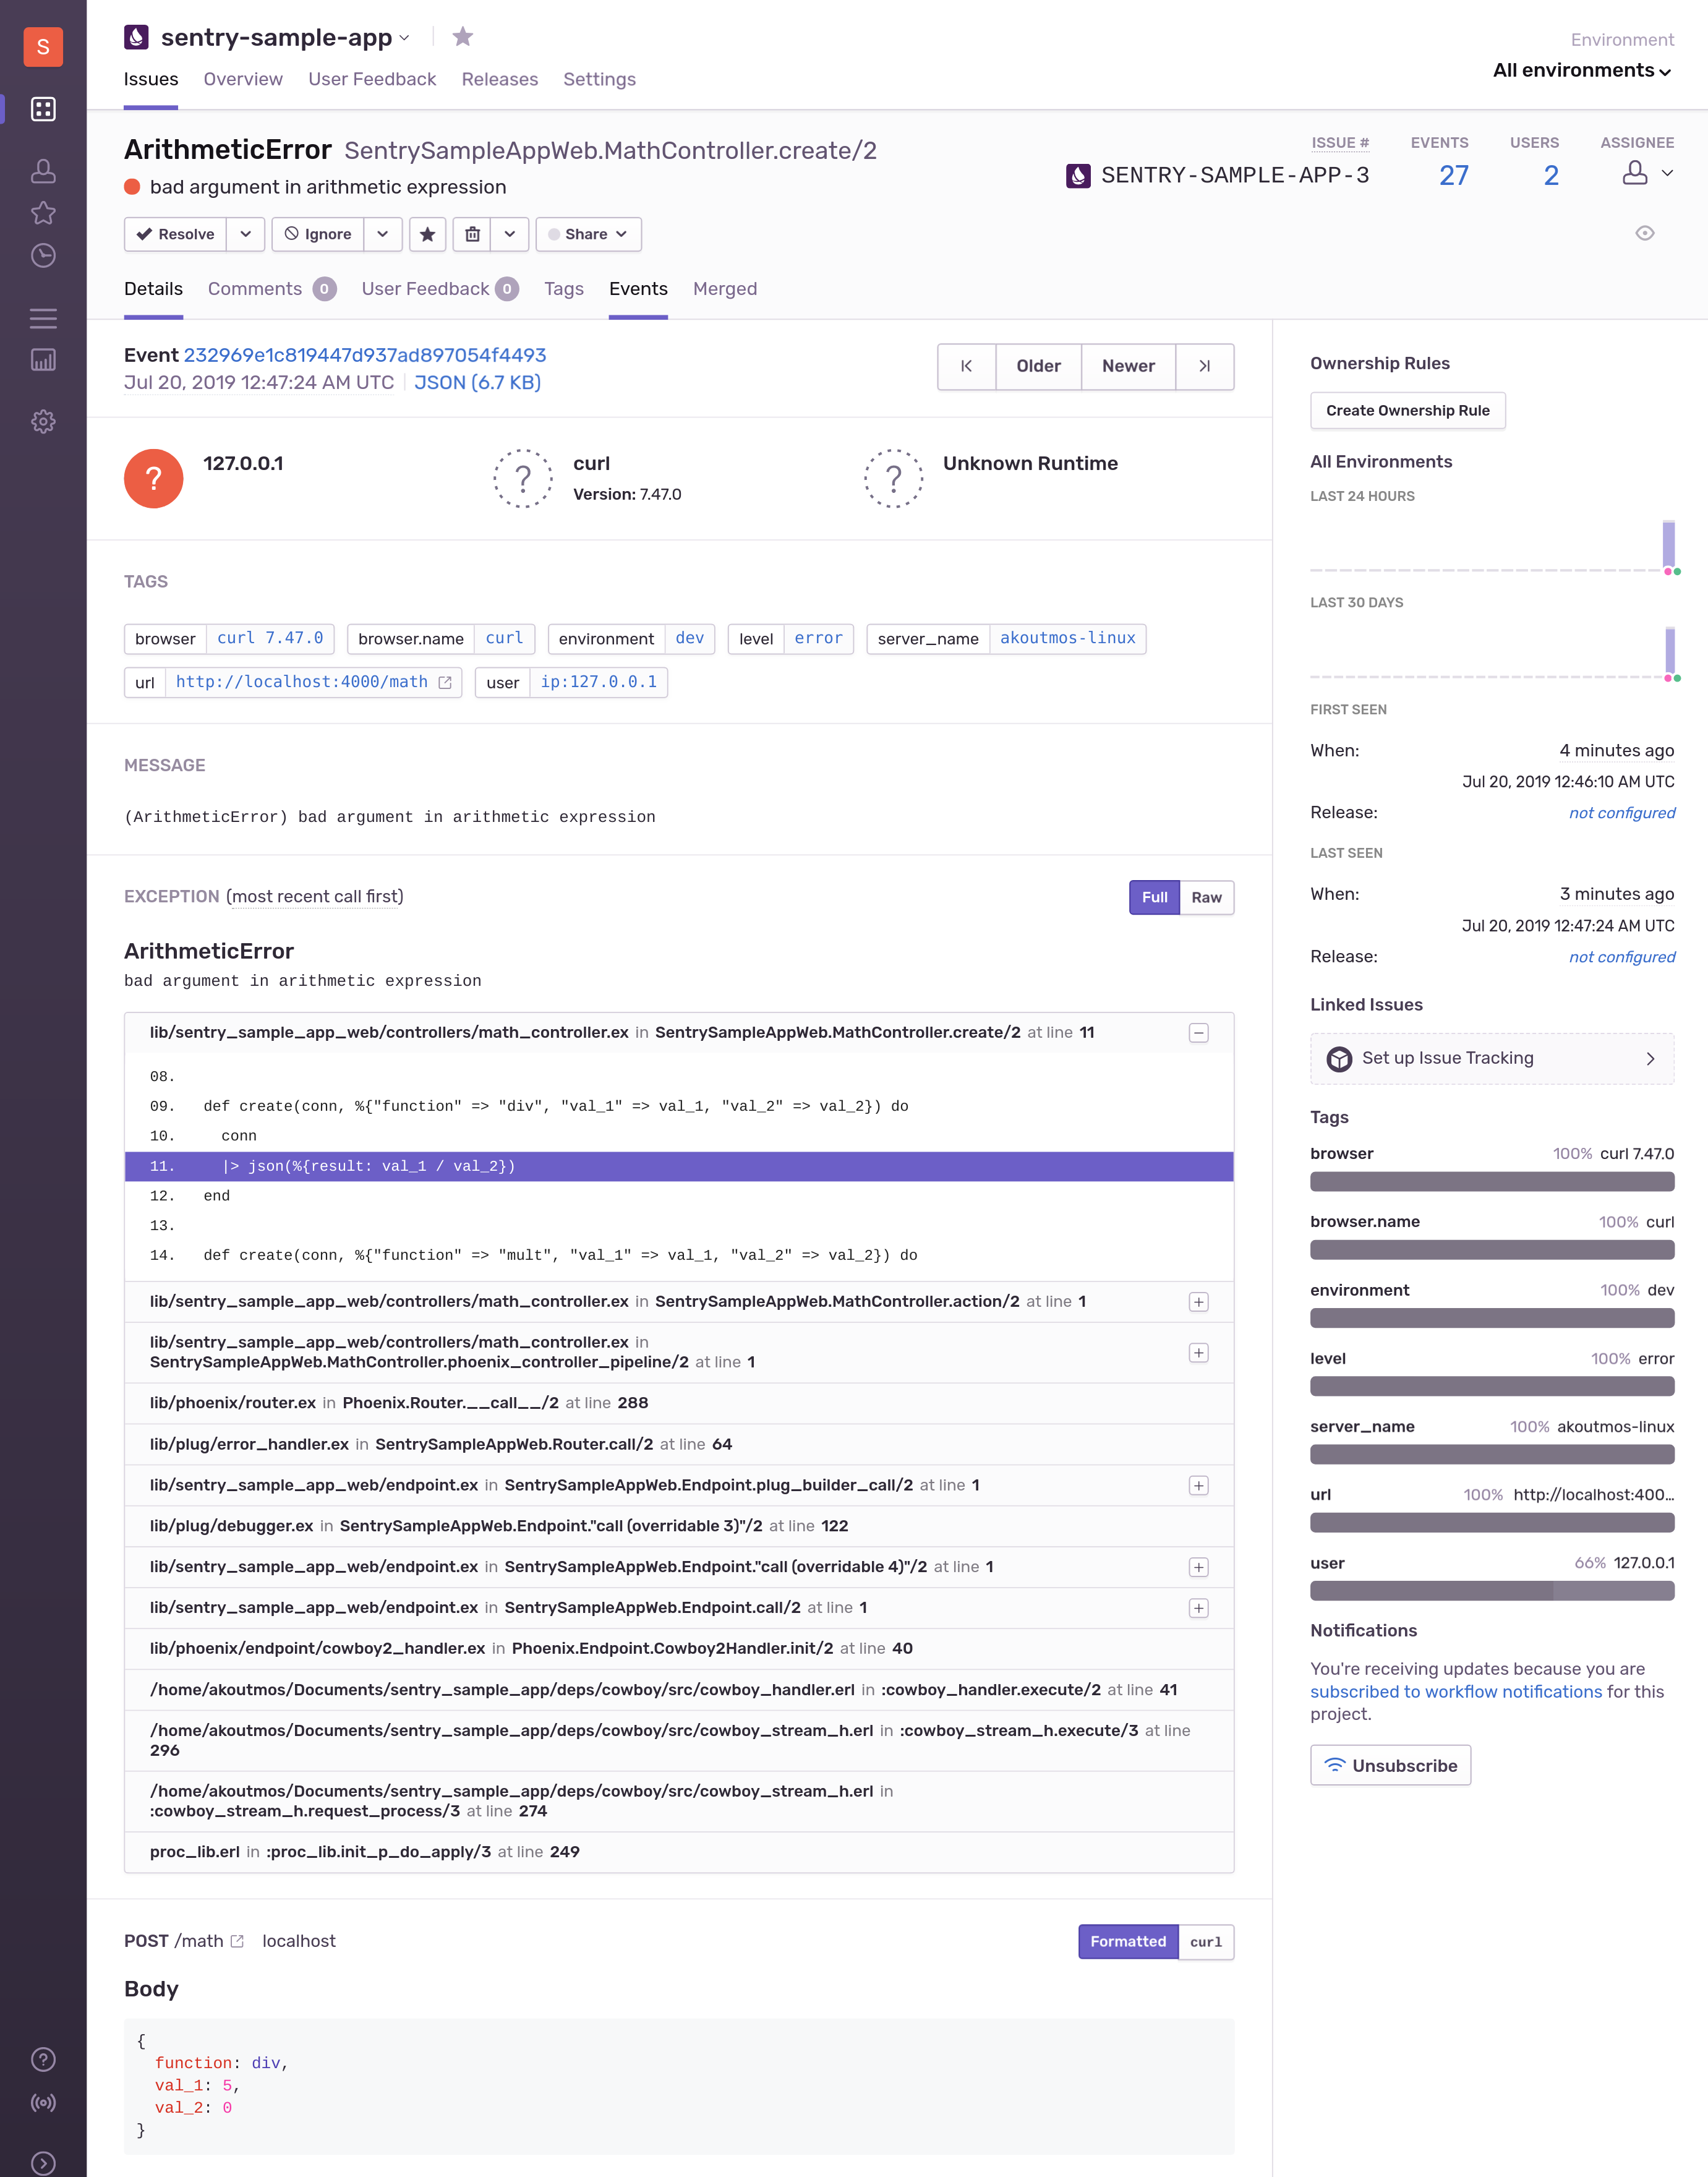
Task: Expand the call (overridable 4)/2 frame
Action: pos(1198,1567)
